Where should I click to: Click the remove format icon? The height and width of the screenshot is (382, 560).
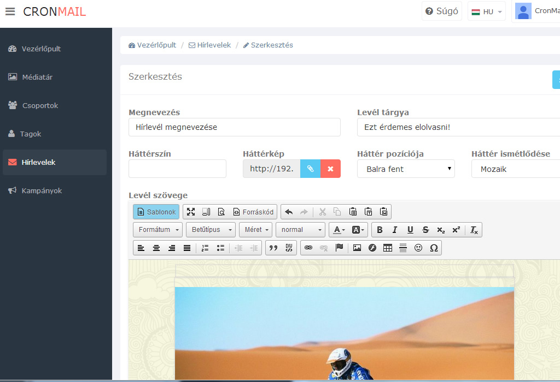[x=474, y=230]
